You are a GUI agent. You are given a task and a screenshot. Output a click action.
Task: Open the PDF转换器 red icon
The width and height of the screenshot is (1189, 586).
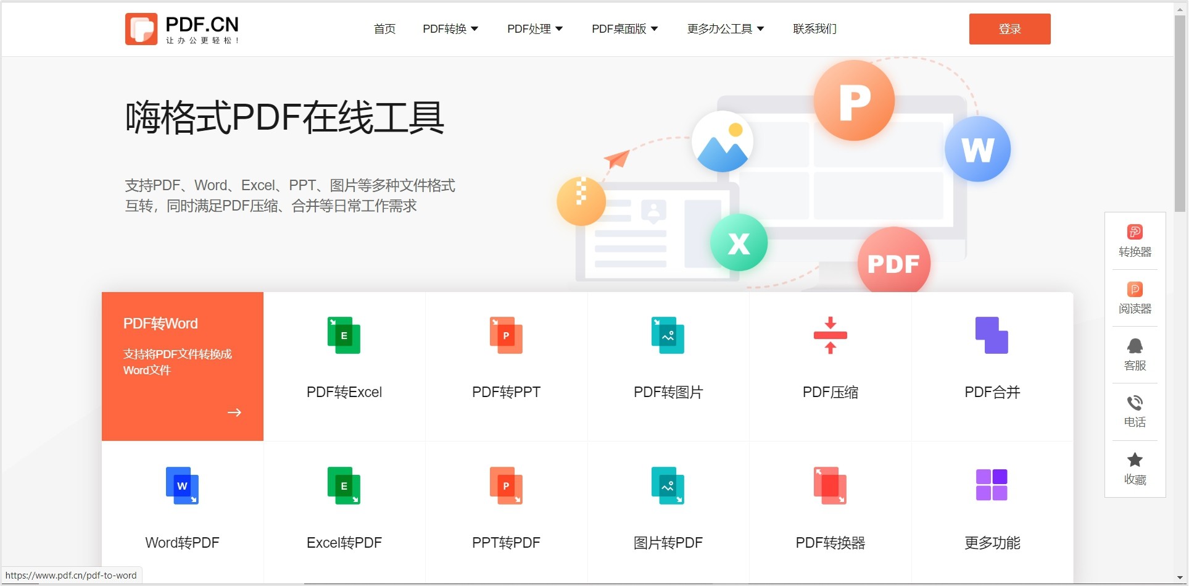pos(830,485)
